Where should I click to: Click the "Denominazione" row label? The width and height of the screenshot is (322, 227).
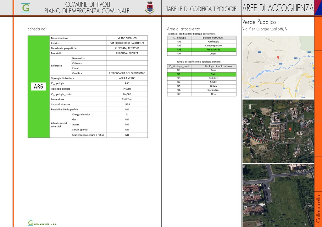(x=59, y=38)
